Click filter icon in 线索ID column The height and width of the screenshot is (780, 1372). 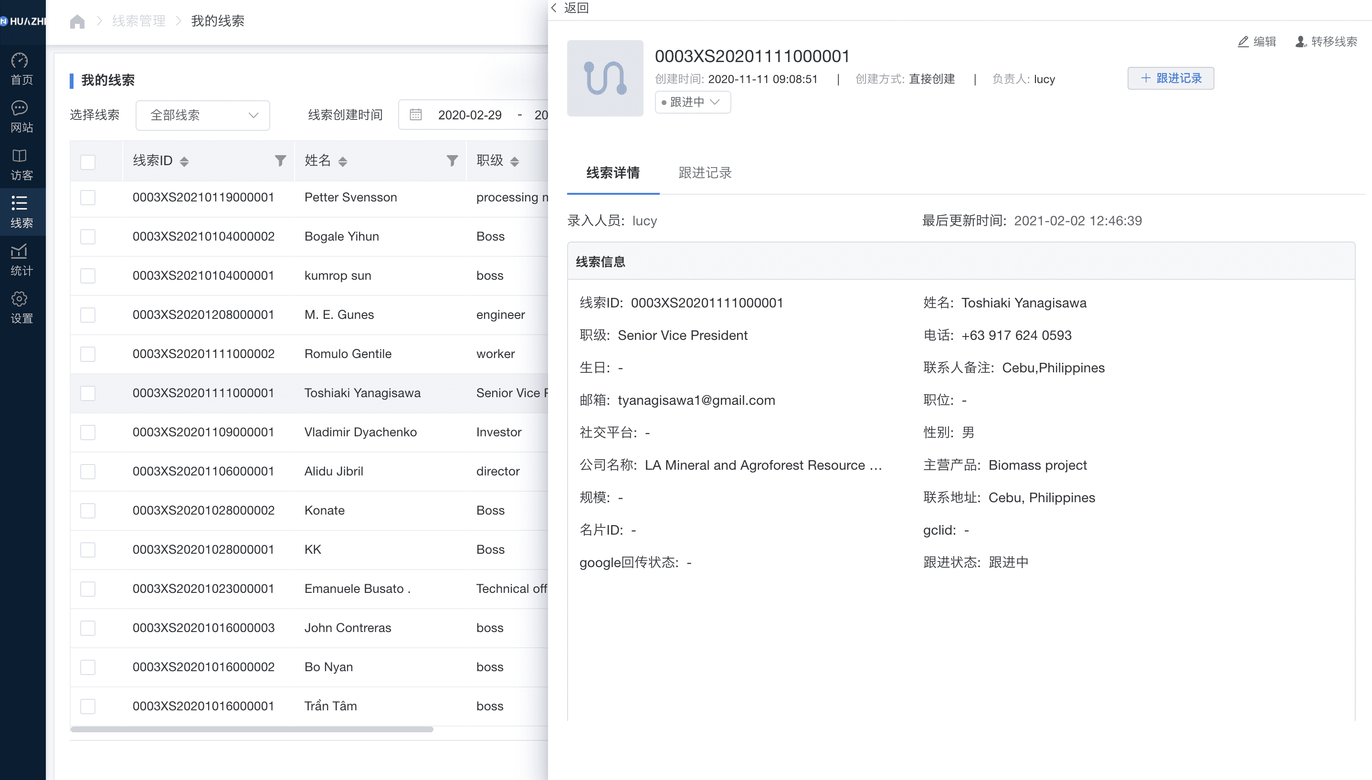click(x=280, y=161)
